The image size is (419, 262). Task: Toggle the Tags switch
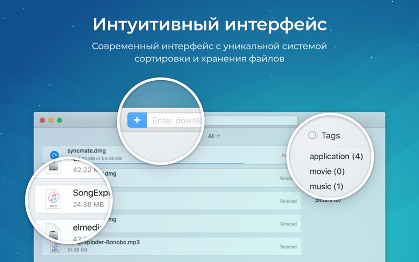313,135
